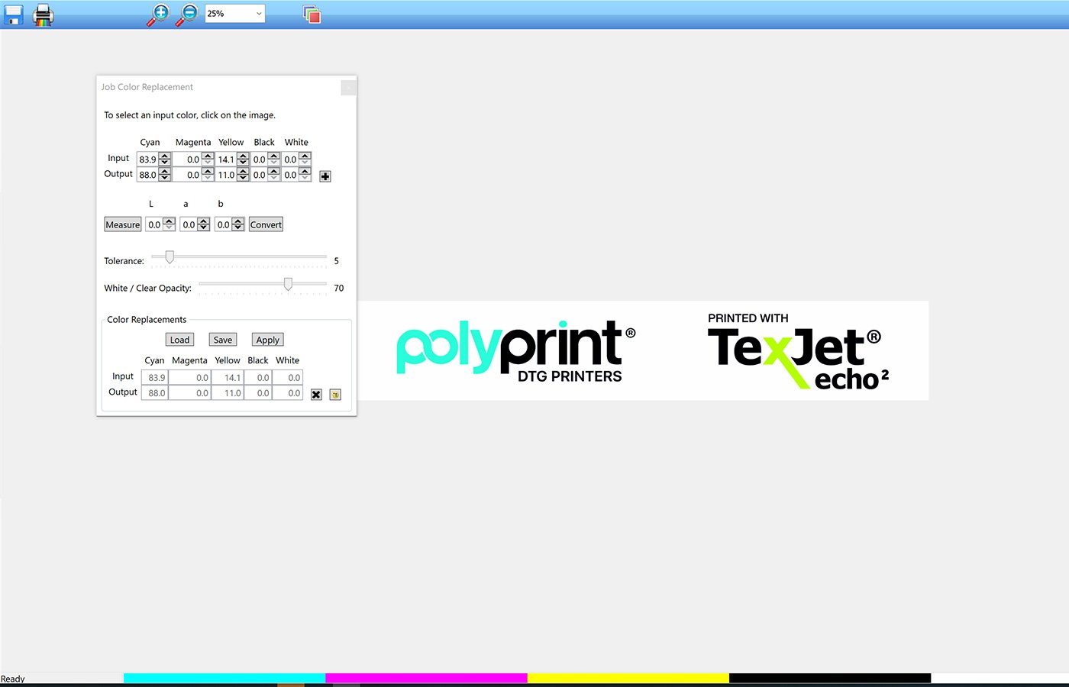
Task: Remove the color replacement with X icon
Action: [x=316, y=394]
